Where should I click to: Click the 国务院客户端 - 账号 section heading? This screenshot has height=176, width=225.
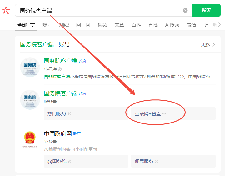click(45, 44)
